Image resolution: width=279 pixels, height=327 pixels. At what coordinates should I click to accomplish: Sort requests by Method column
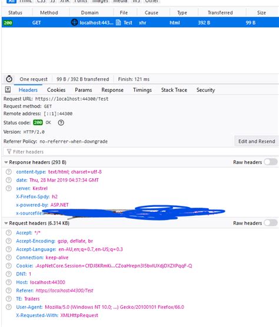(49, 12)
